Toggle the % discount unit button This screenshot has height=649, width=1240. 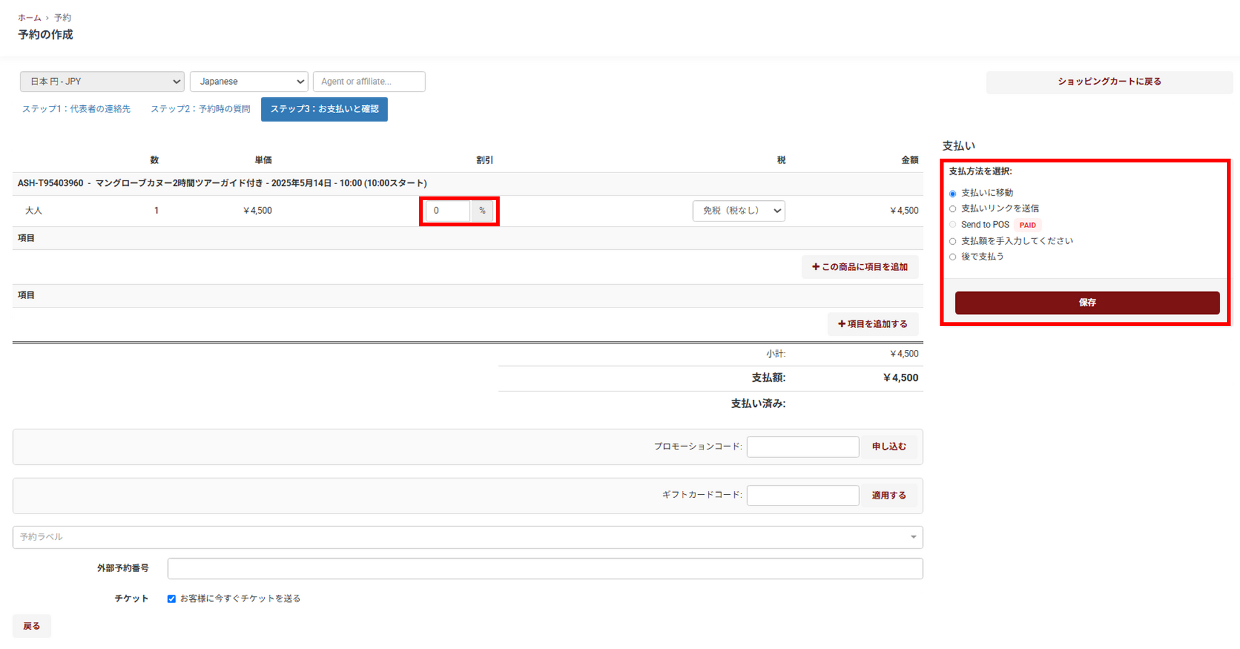(482, 211)
